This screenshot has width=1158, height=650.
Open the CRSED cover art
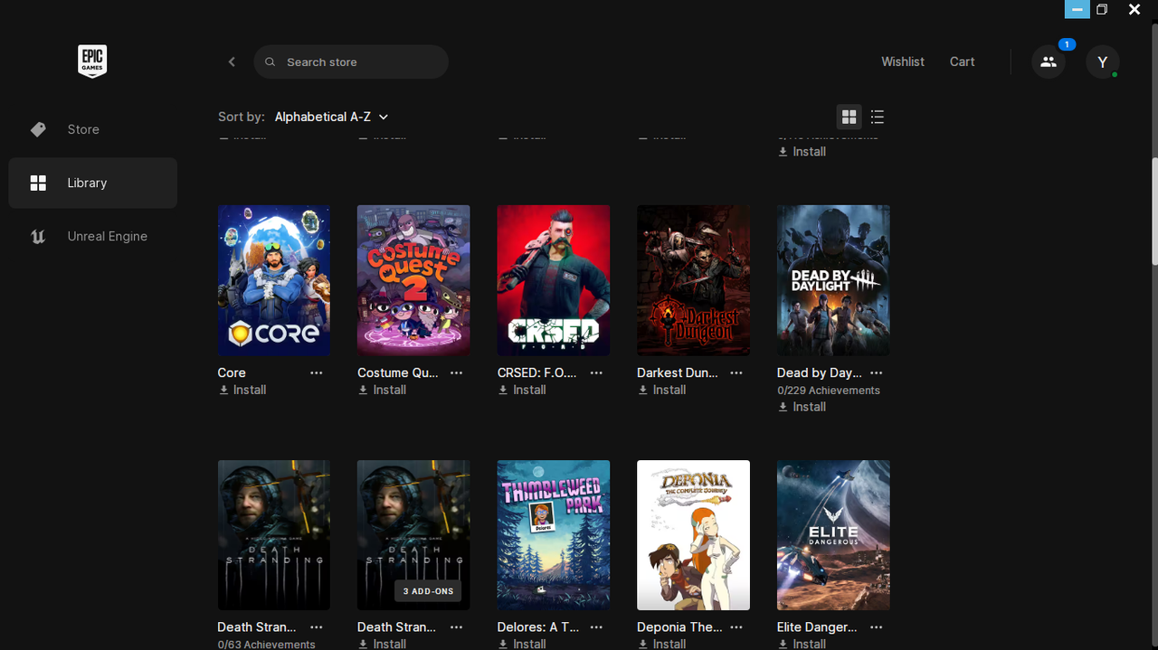pos(554,280)
